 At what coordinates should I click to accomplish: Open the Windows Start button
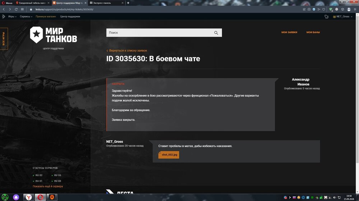click(x=5, y=197)
